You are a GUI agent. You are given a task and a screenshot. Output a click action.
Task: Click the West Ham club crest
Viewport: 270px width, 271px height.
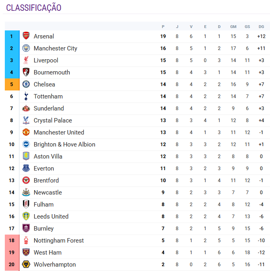(26, 252)
